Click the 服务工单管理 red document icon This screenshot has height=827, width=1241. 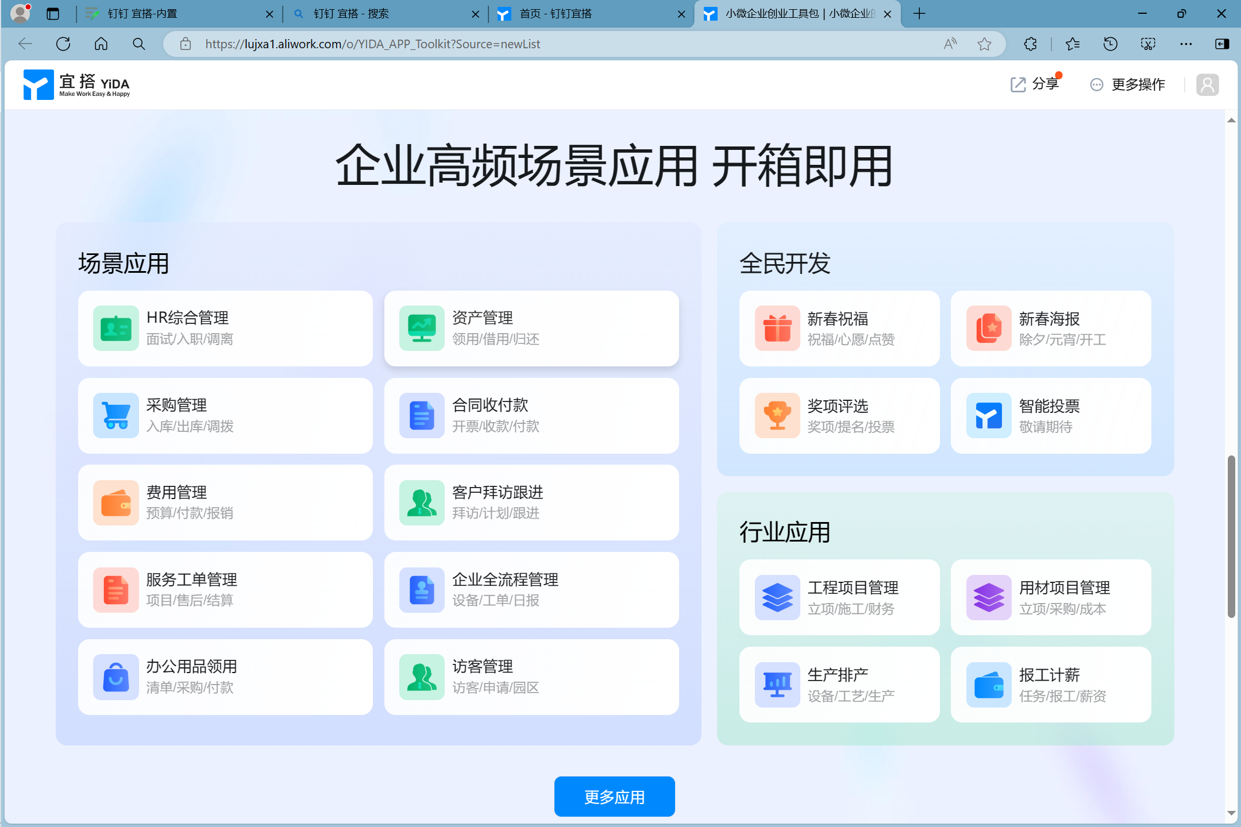[115, 590]
